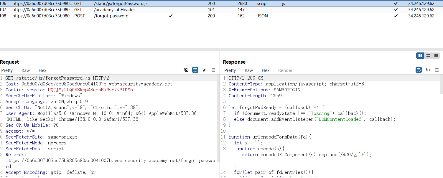This screenshot has width=443, height=178.
Task: Click the function urlencodeFormData(fd) line
Action: (x=270, y=137)
